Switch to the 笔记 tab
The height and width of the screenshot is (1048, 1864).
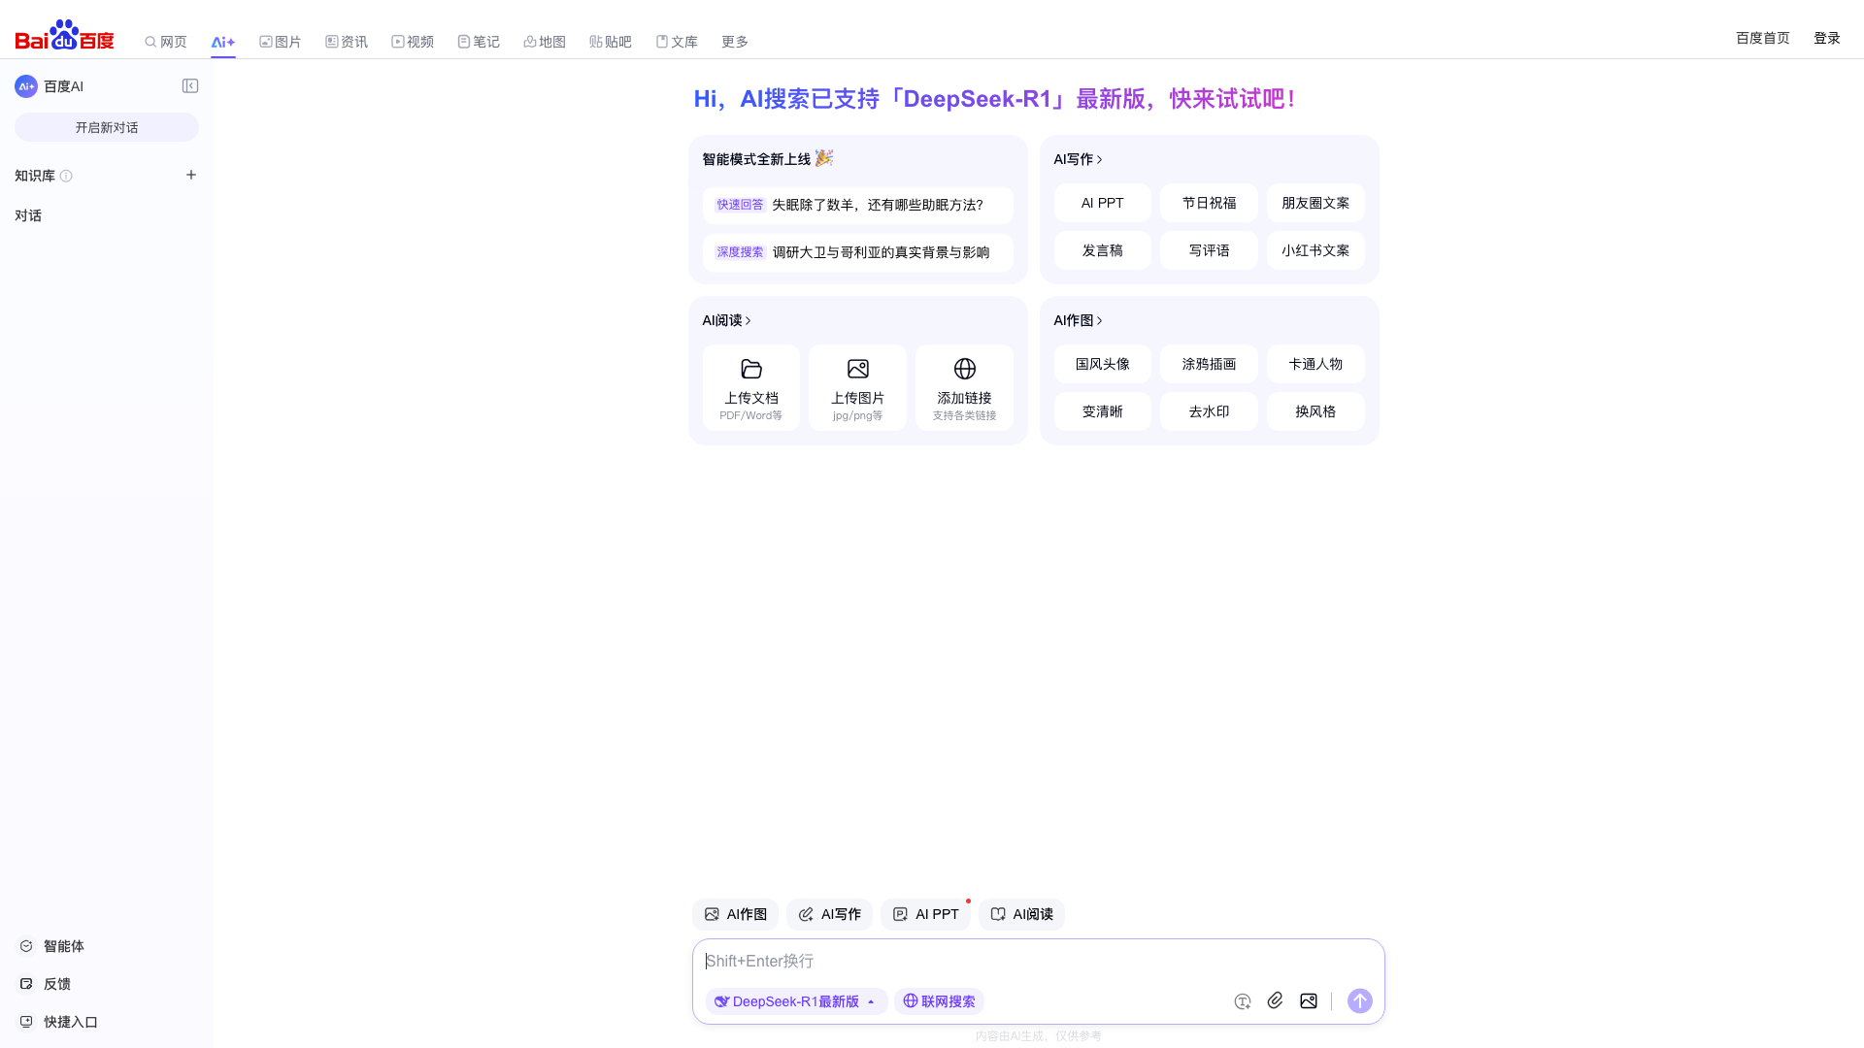[x=479, y=42]
